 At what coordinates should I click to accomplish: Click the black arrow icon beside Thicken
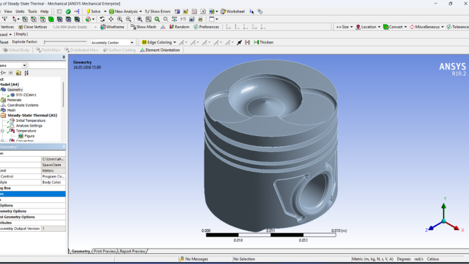[x=239, y=42]
